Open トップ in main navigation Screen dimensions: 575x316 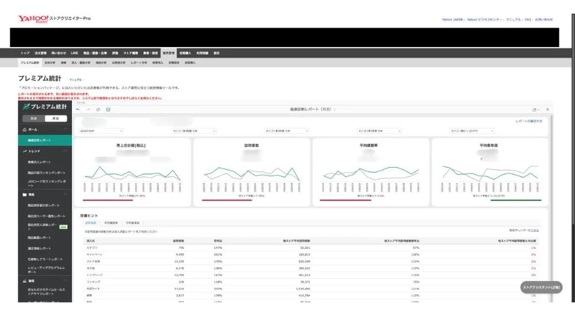(x=25, y=53)
